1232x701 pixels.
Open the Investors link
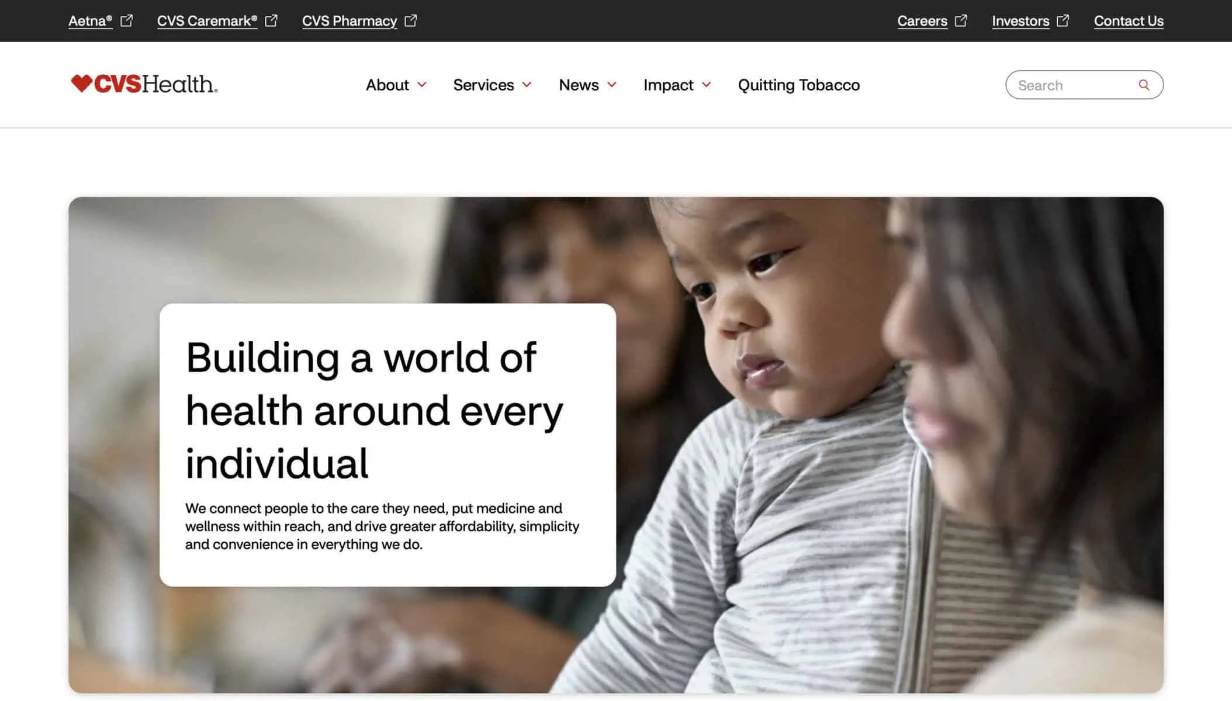tap(1020, 21)
